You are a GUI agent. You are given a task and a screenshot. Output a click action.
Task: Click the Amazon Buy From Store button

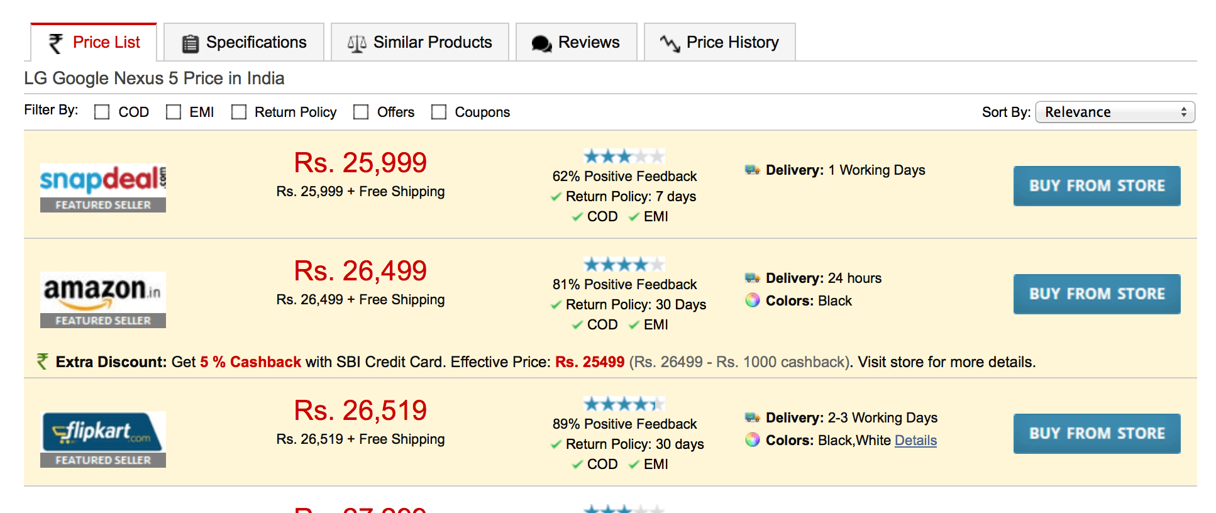coord(1097,294)
